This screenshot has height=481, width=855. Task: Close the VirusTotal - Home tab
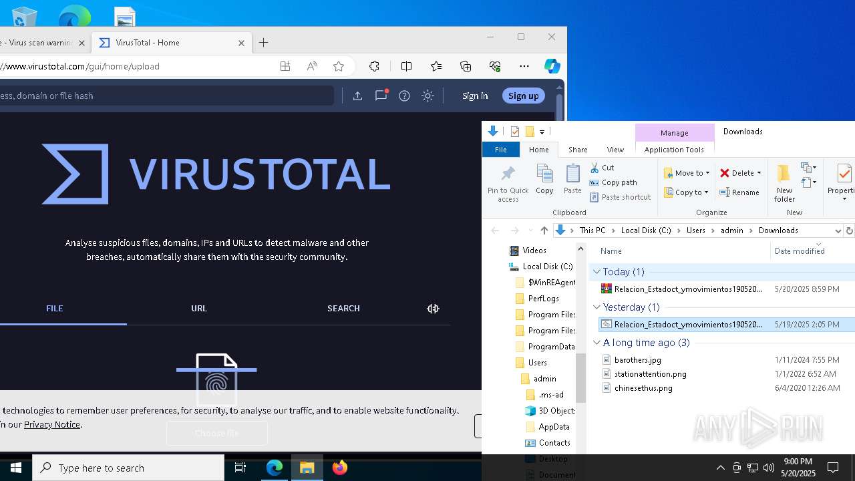pos(241,43)
